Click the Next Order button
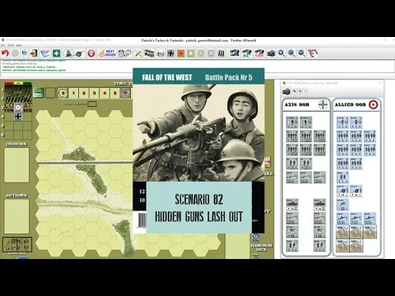Viewport: 395px width, 296px height. 107,53
